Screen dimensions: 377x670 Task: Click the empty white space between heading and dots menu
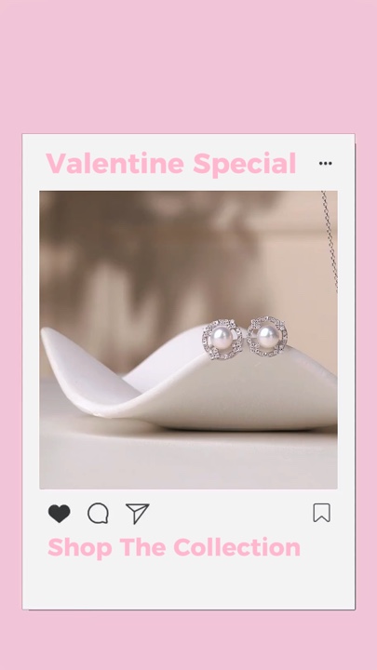307,163
